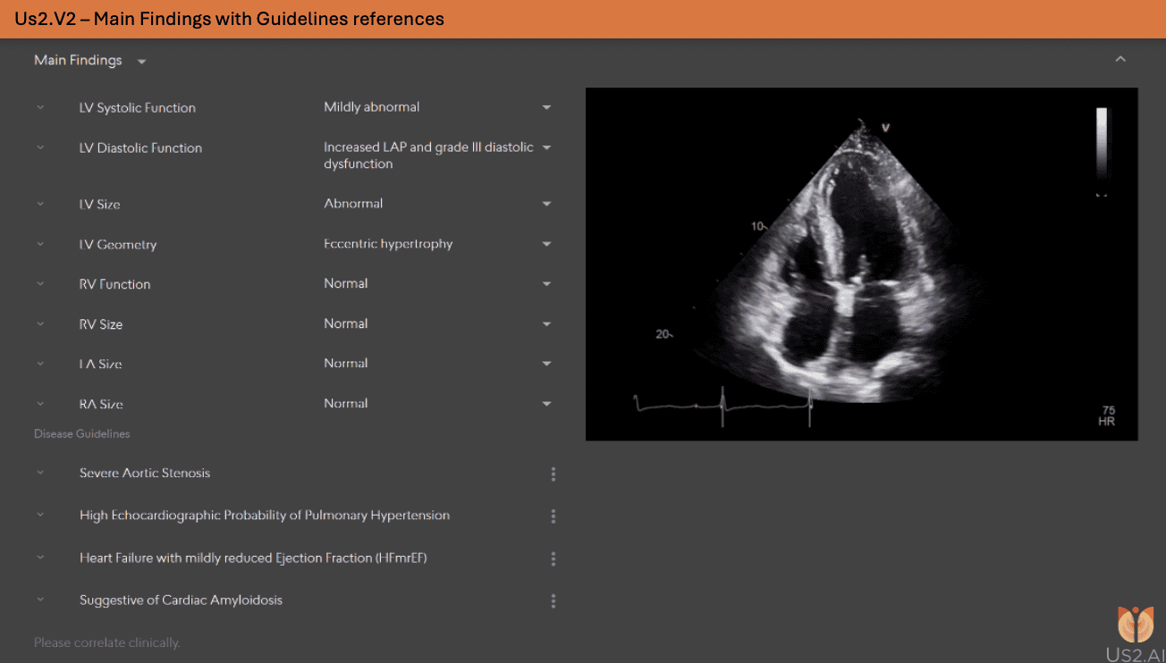Image resolution: width=1166 pixels, height=663 pixels.
Task: Change LV Size using its value dropdown
Action: pos(545,204)
